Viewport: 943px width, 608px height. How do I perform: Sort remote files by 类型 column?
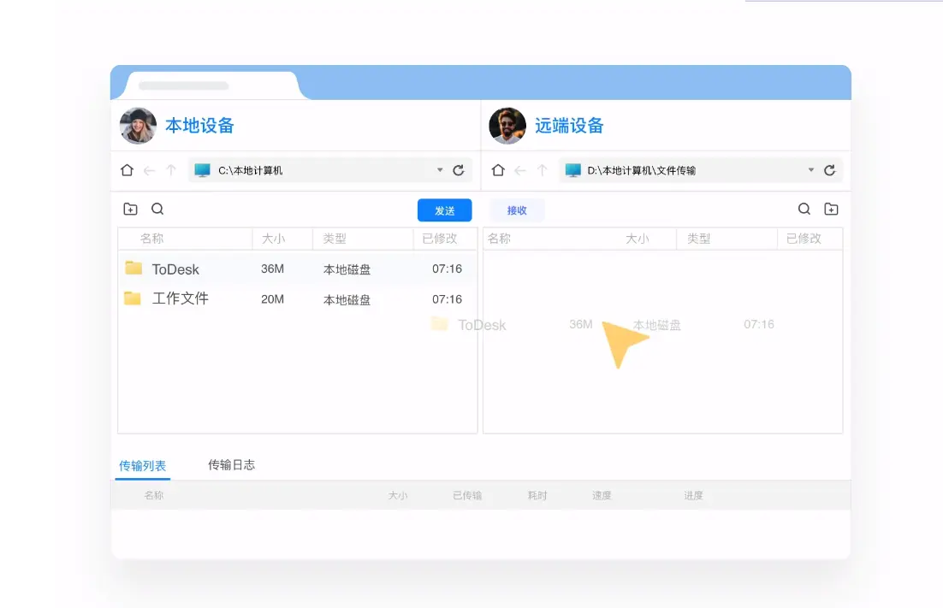click(x=699, y=239)
